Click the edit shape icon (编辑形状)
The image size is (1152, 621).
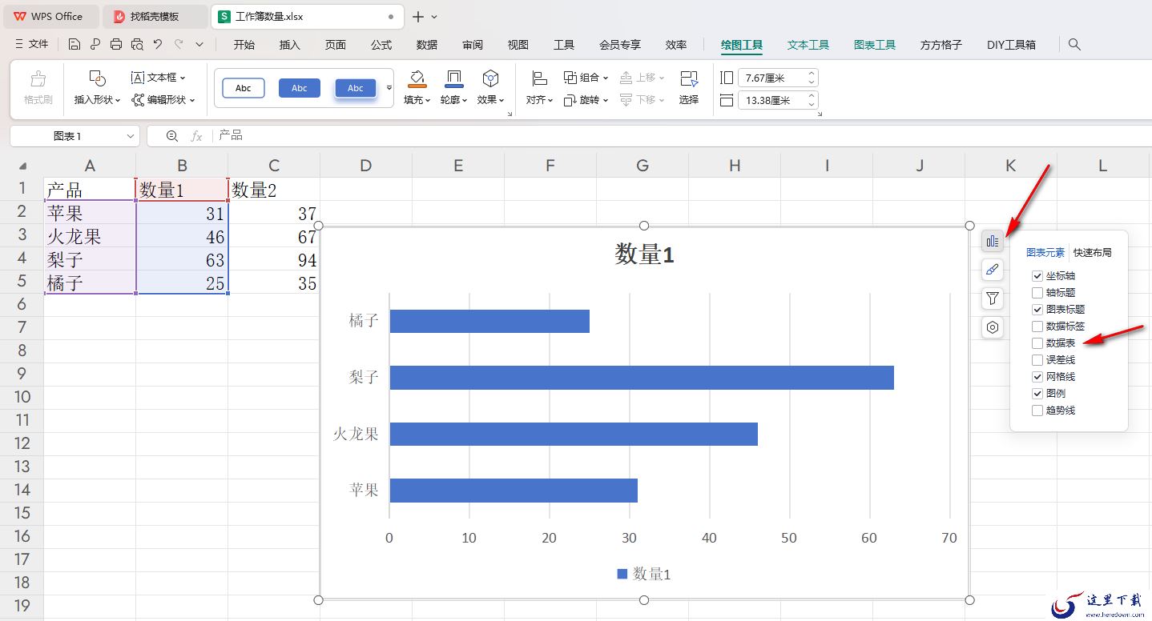(x=138, y=100)
